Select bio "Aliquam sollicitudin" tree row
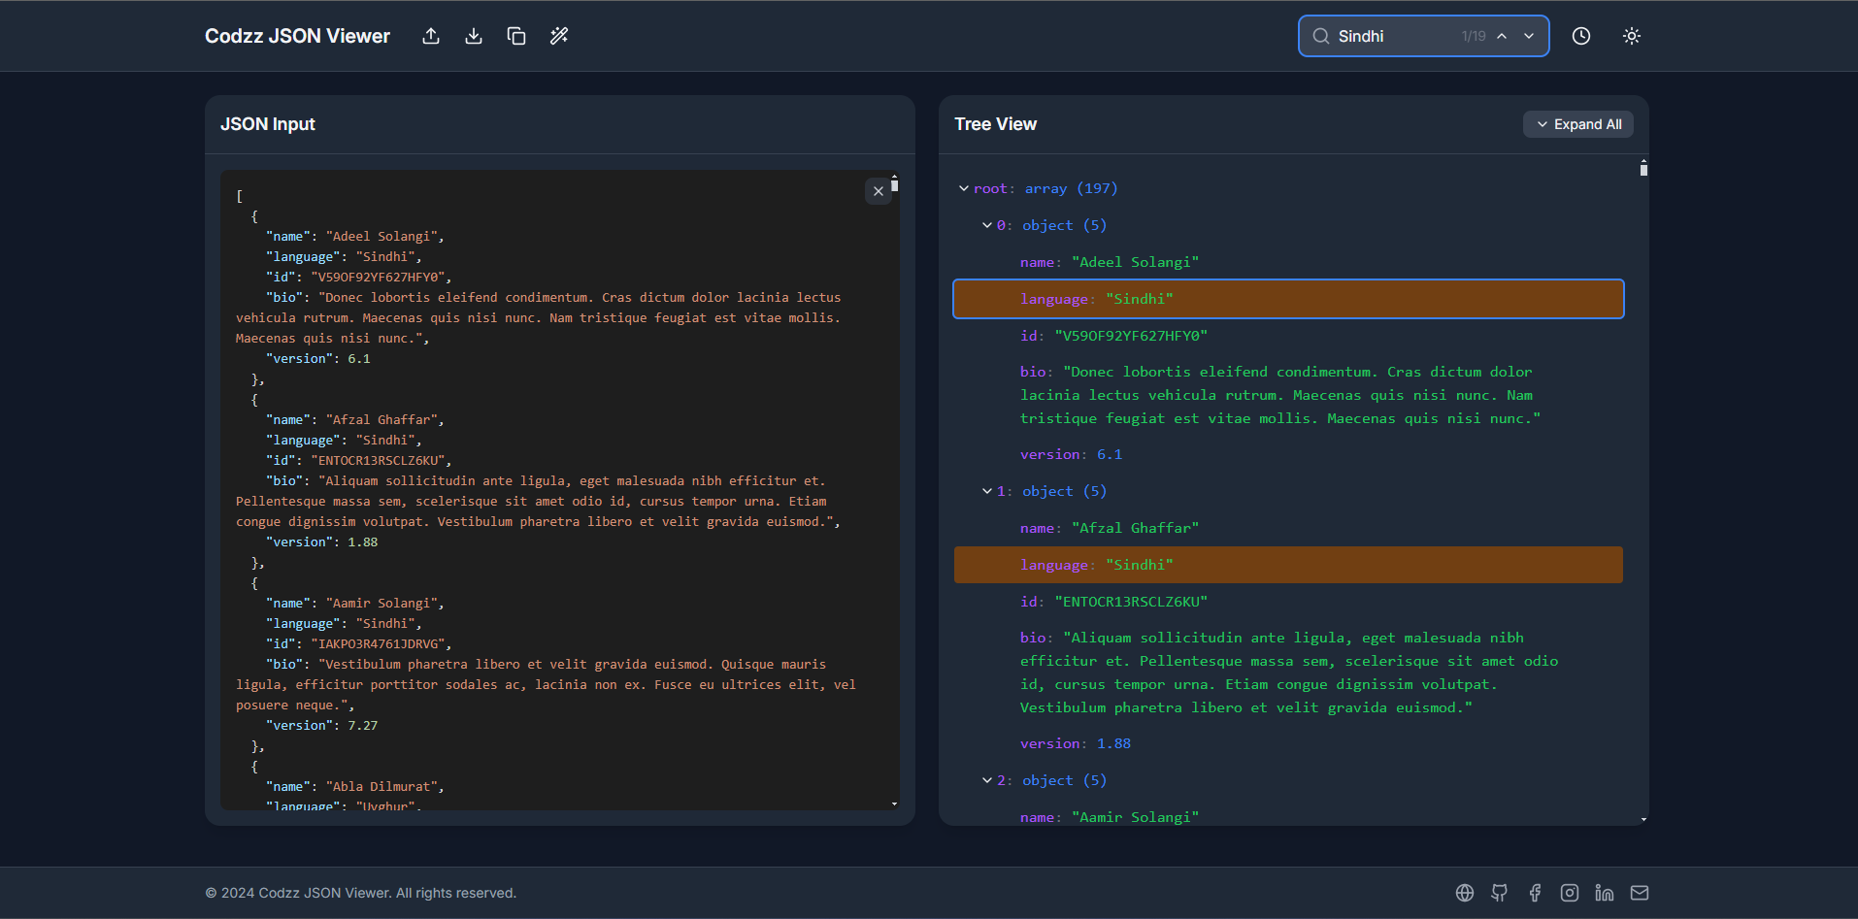The height and width of the screenshot is (919, 1858). click(1288, 673)
